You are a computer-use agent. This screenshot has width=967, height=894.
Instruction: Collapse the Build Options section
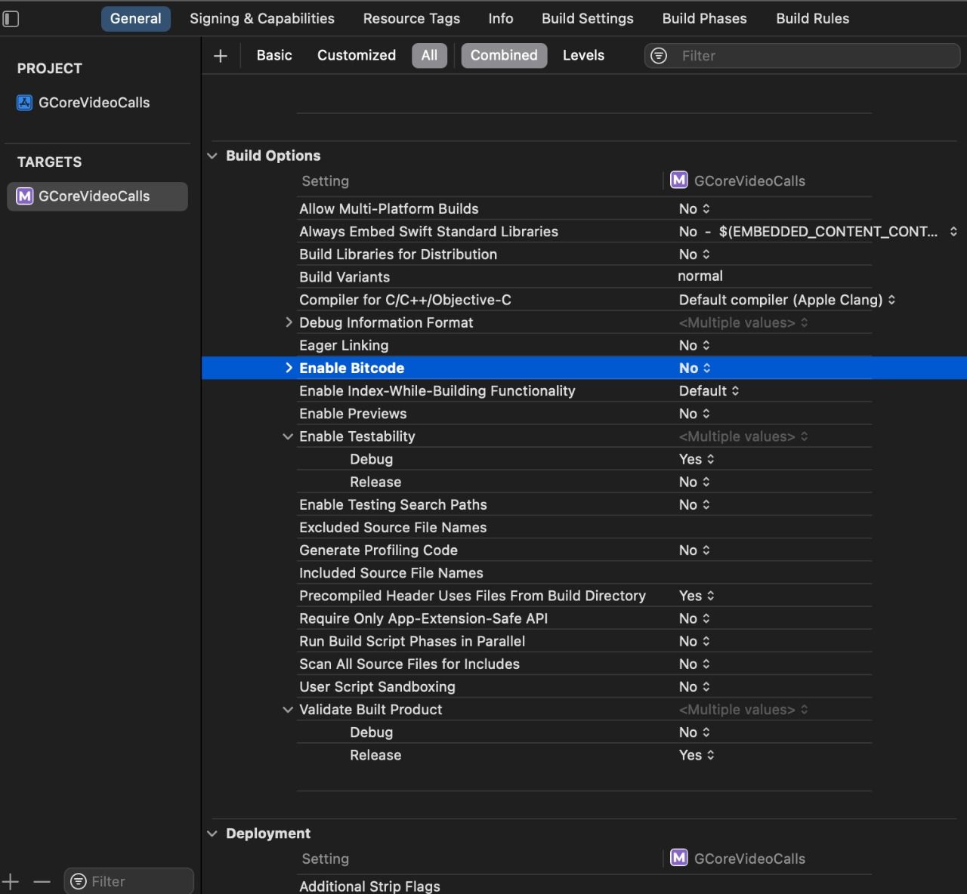212,156
